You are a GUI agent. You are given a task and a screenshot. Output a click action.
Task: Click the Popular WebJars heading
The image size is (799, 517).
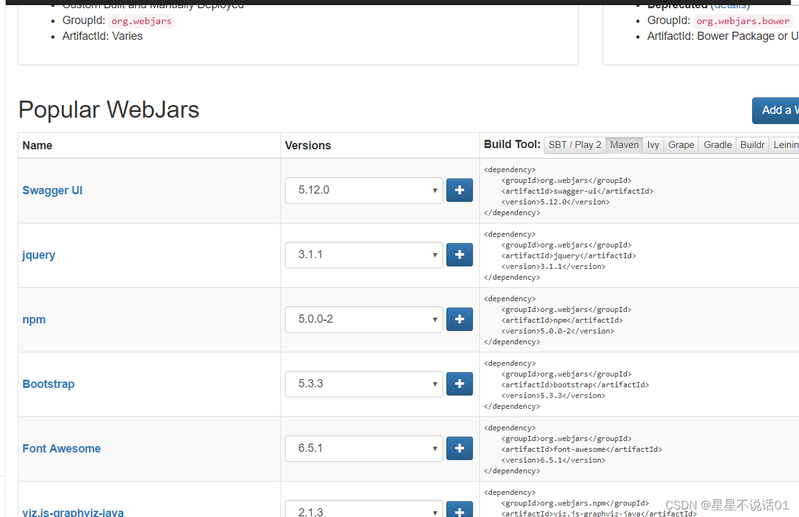(x=109, y=109)
